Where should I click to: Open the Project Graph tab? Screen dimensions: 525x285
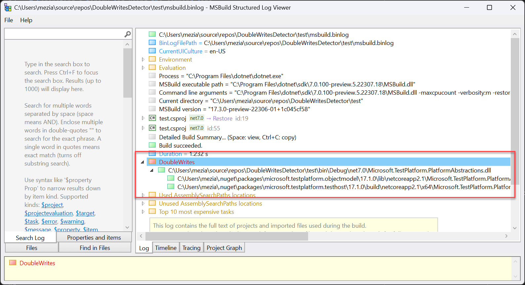pos(224,248)
